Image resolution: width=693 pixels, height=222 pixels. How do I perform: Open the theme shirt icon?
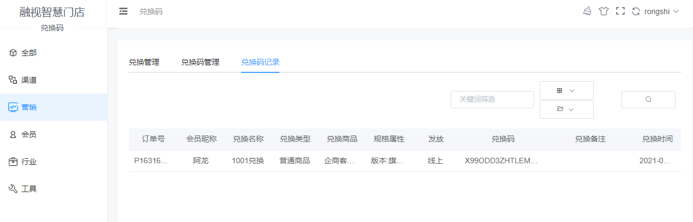(x=604, y=11)
